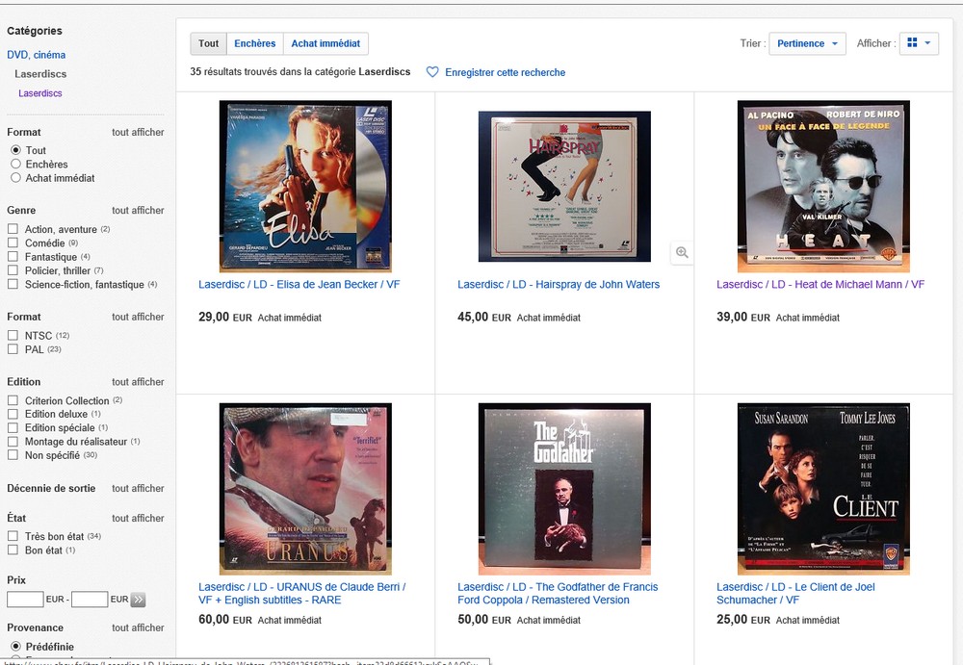963x665 pixels.
Task: Open the Elisa laserdisc cover image
Action: click(305, 187)
